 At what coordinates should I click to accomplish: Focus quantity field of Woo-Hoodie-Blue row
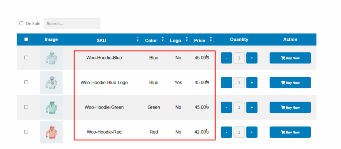tap(239, 58)
